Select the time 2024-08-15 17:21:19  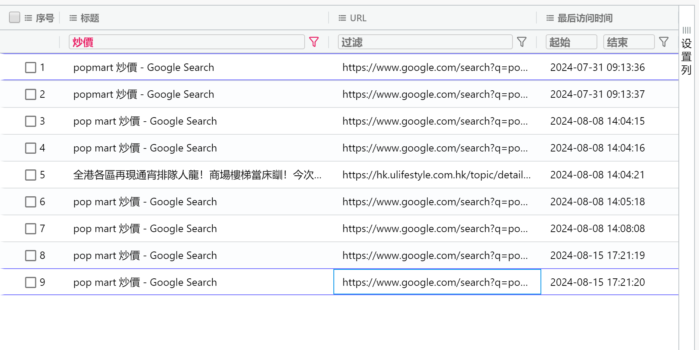pyautogui.click(x=597, y=256)
